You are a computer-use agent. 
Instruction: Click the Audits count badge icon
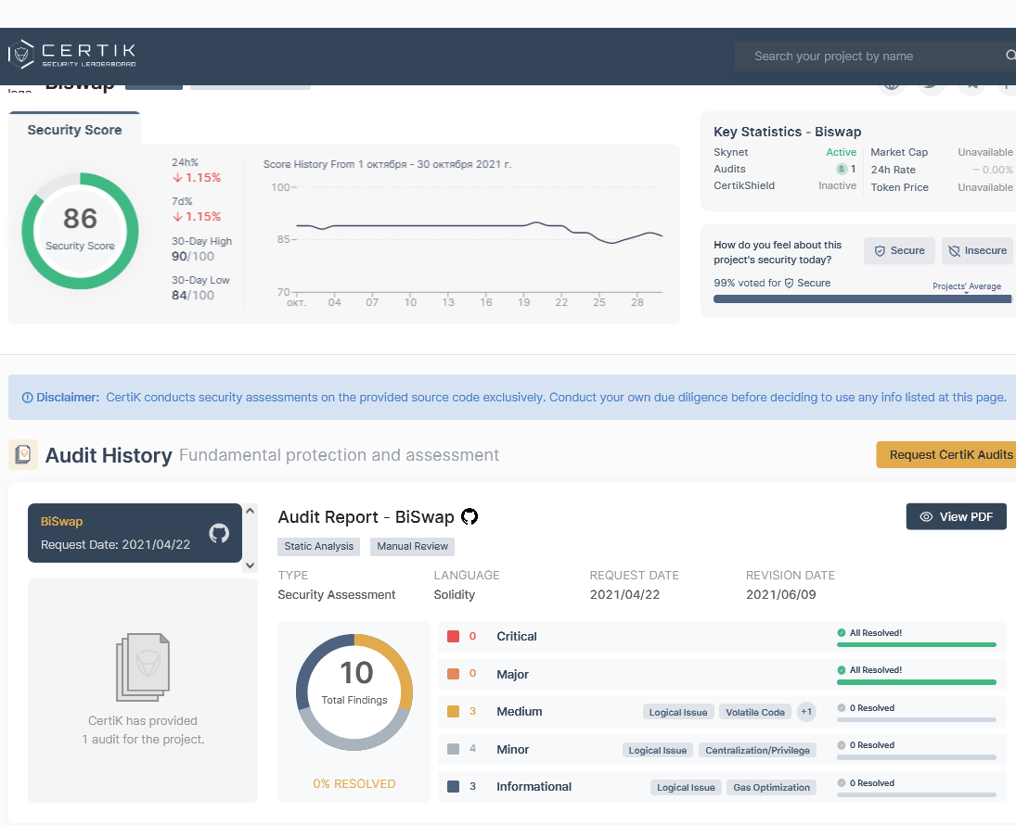pos(842,169)
